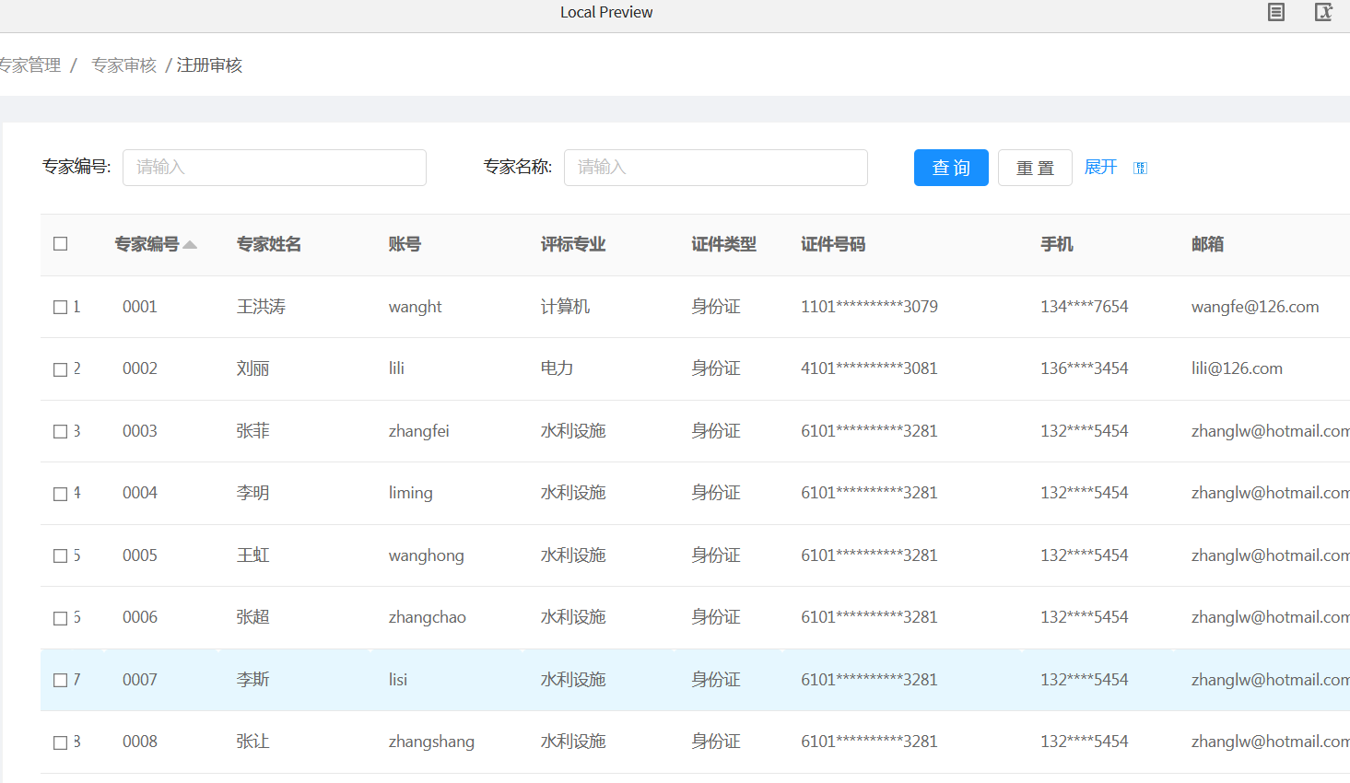Check the checkbox for row 0001 王洪涛

(61, 307)
